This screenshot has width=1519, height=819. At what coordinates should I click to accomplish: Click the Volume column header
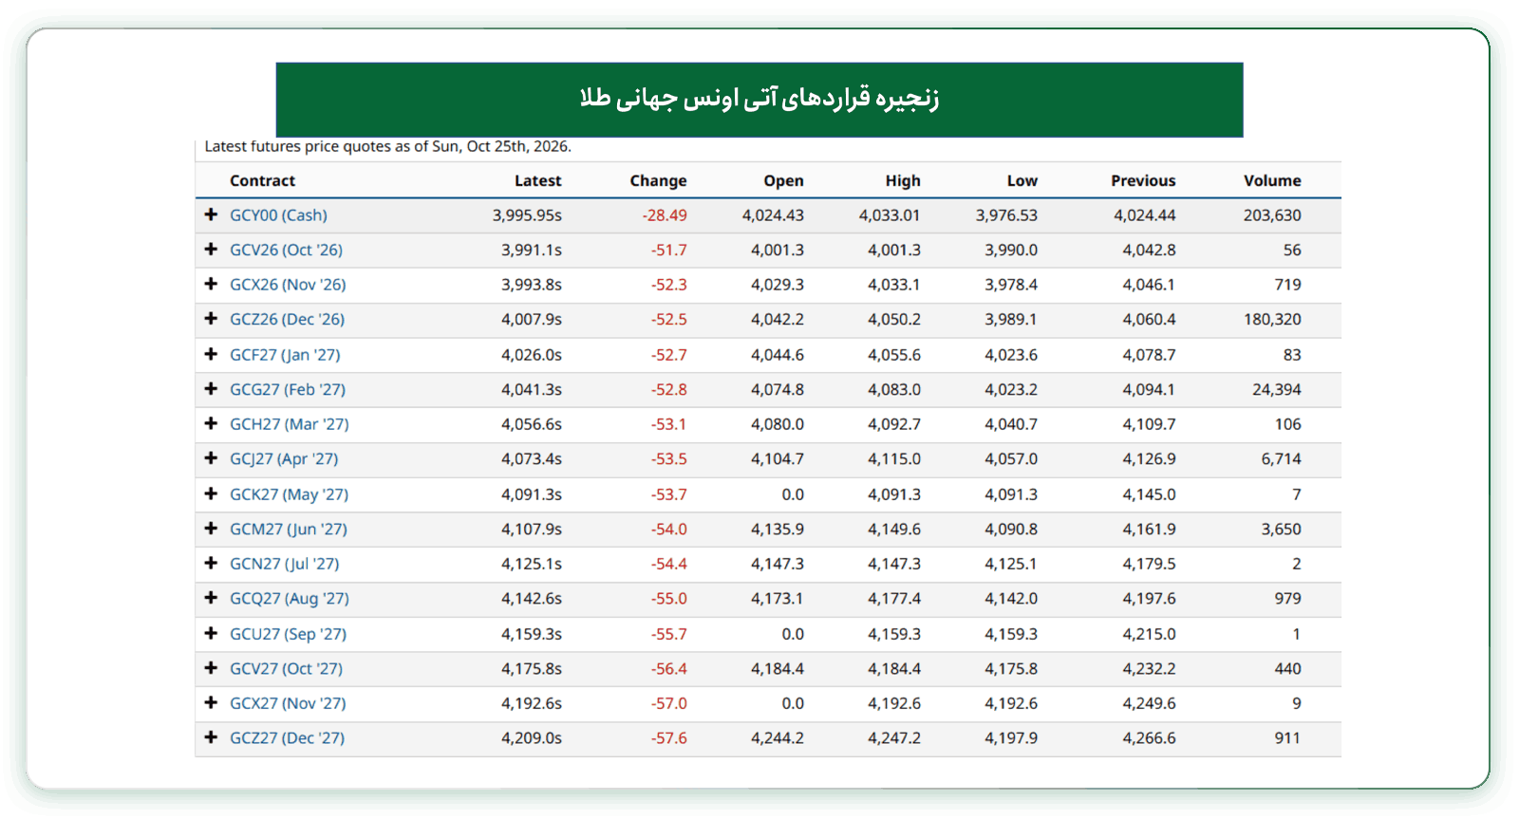1272,180
